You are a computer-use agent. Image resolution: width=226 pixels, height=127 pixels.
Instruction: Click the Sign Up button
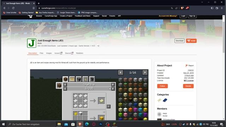tap(192, 16)
